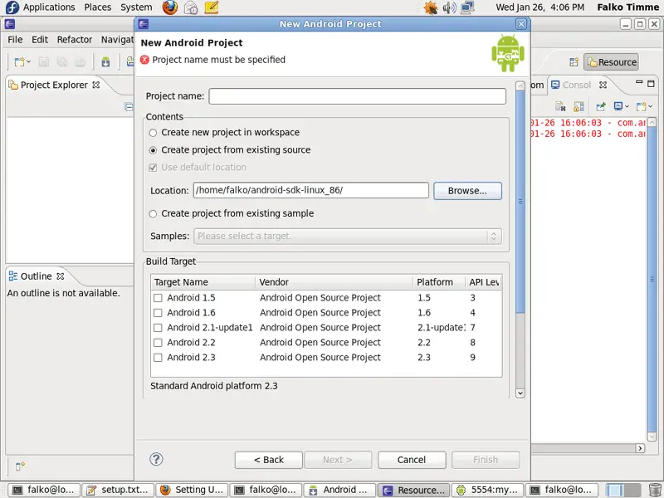
Task: Check the Android 2.2 build target
Action: (x=158, y=343)
